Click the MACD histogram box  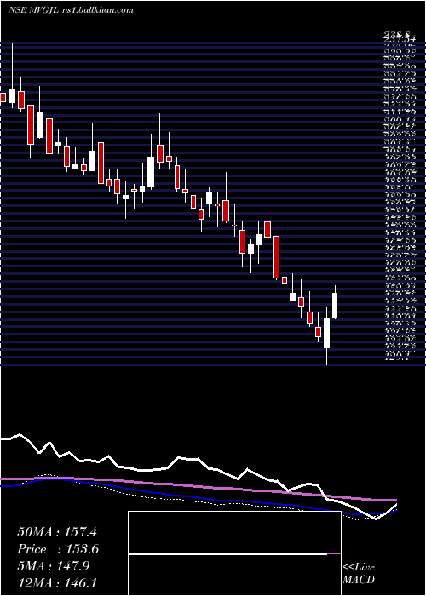(x=234, y=553)
